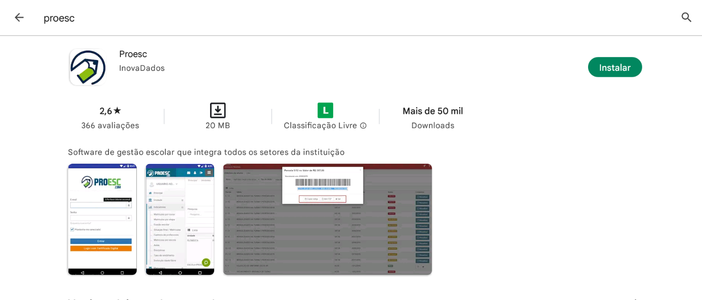This screenshot has height=300, width=702.
Task: Tap the 20 MB size label
Action: [218, 125]
